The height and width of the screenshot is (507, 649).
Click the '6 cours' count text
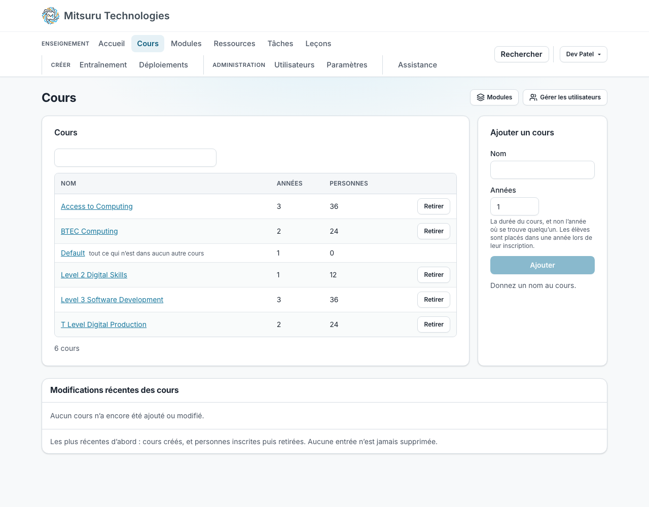coord(67,348)
